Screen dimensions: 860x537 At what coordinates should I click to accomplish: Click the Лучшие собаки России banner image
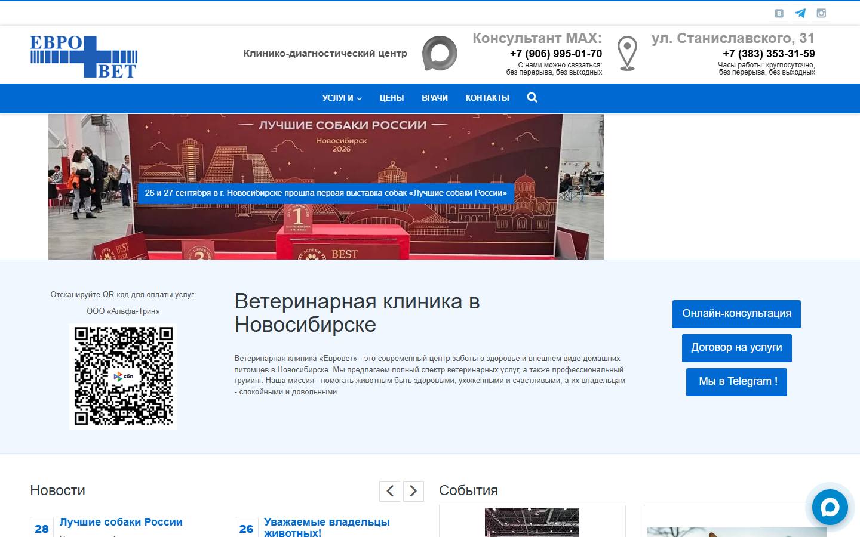click(326, 187)
